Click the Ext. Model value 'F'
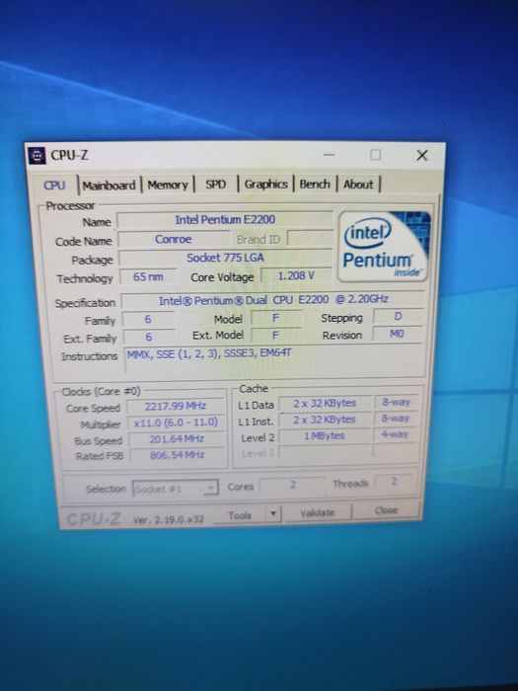 pyautogui.click(x=275, y=336)
